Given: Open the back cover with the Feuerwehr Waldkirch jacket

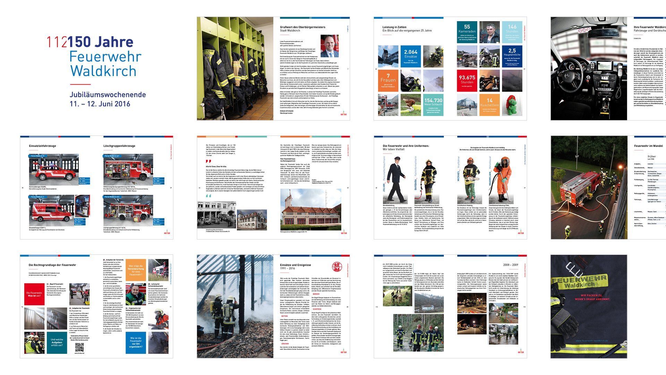Looking at the screenshot, I should (589, 306).
